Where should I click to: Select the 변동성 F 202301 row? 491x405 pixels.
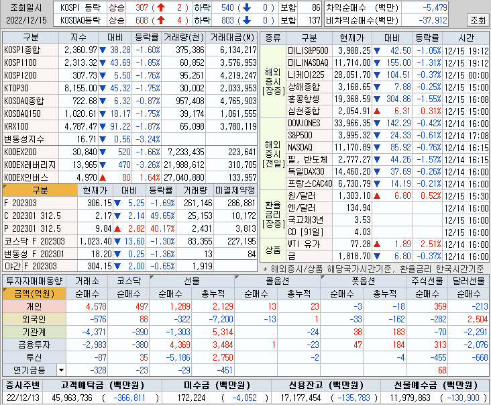click(130, 254)
